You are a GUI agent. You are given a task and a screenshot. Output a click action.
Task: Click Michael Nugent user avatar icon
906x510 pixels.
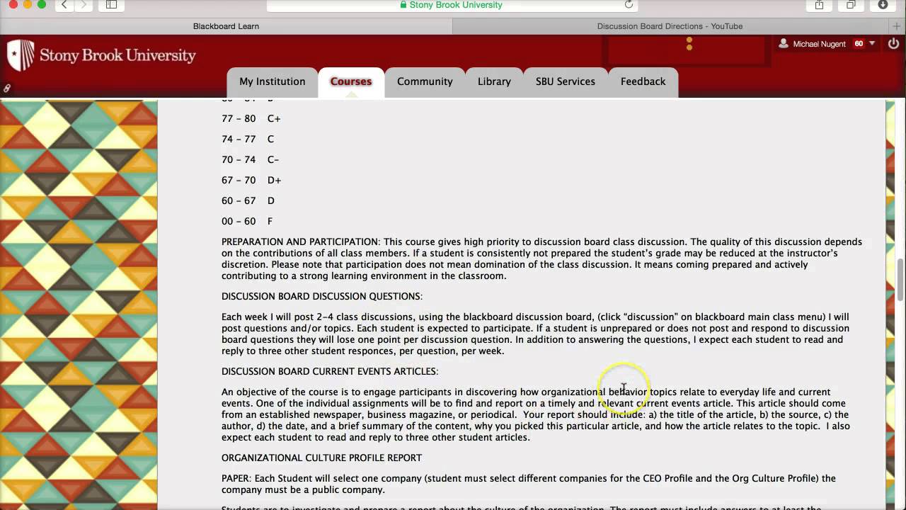click(784, 44)
